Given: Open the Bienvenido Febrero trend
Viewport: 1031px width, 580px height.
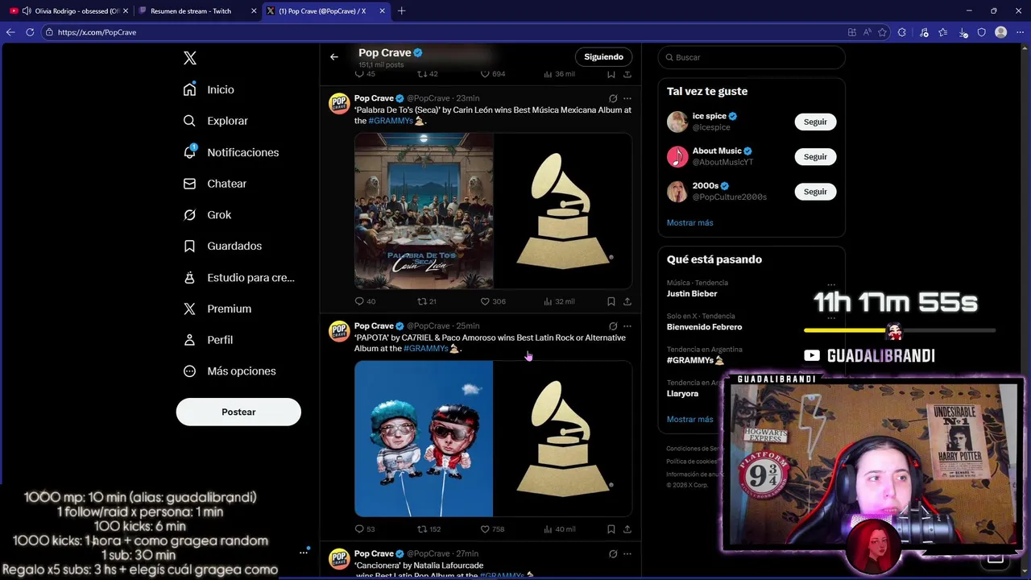Looking at the screenshot, I should 704,327.
